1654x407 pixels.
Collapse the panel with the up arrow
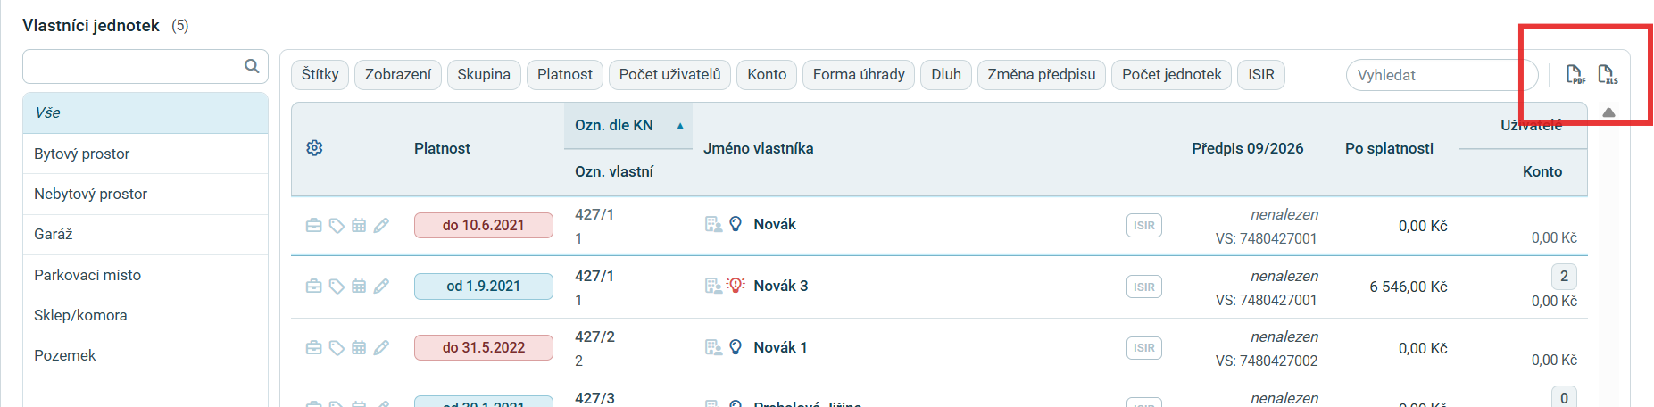pos(1608,112)
